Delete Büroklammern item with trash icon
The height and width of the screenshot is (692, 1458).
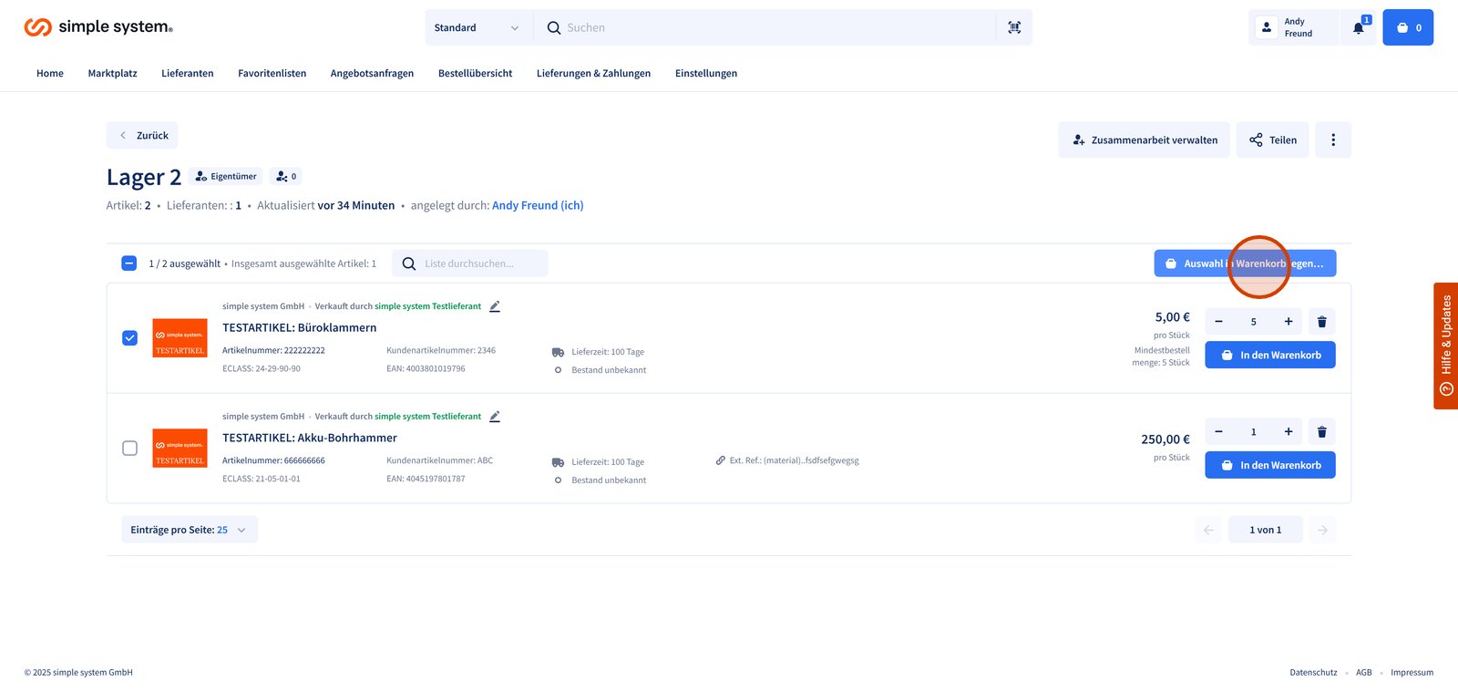click(x=1321, y=322)
